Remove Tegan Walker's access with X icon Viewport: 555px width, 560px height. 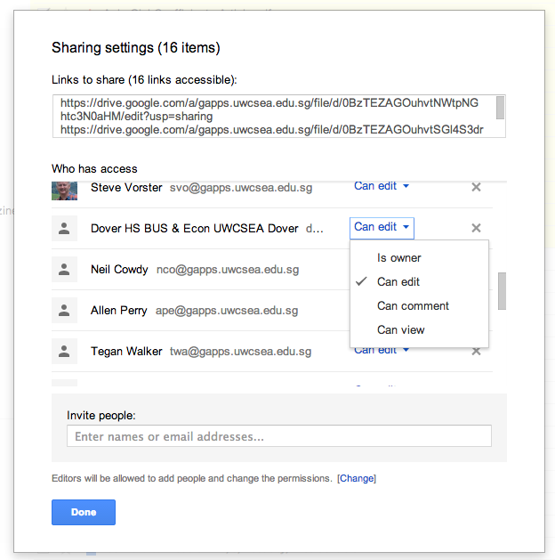coord(476,351)
